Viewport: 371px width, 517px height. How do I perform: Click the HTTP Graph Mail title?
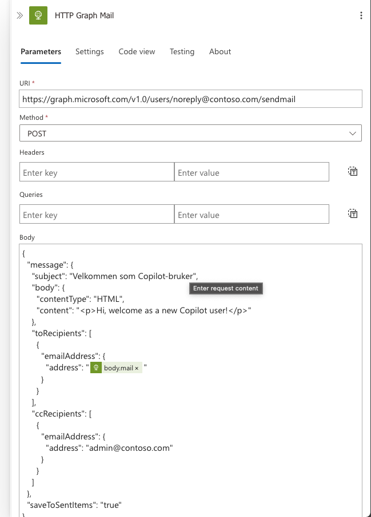(x=84, y=15)
